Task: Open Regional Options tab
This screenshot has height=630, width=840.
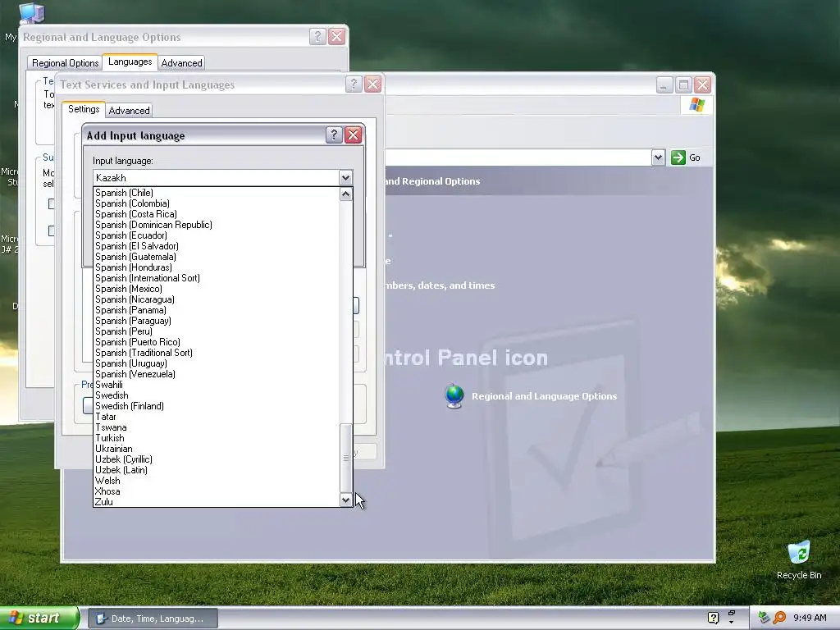Action: point(66,63)
